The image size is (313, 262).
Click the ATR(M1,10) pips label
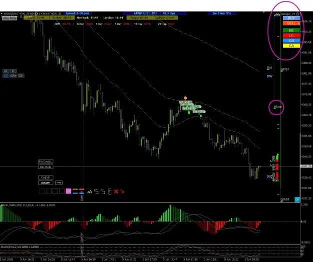[x=155, y=13]
